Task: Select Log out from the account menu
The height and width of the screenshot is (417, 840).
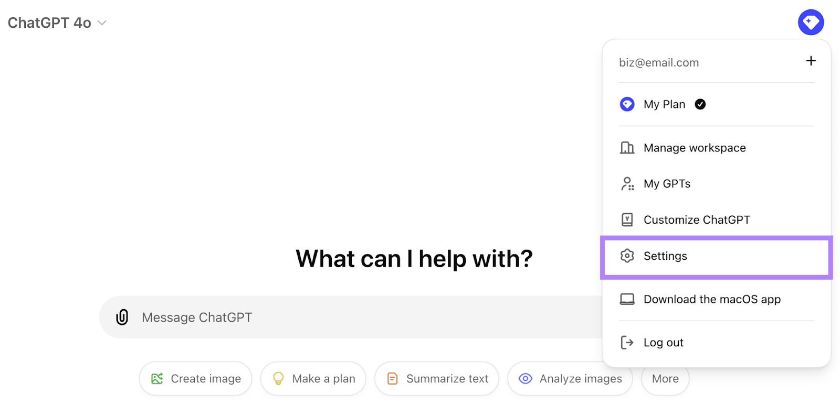Action: pos(663,342)
